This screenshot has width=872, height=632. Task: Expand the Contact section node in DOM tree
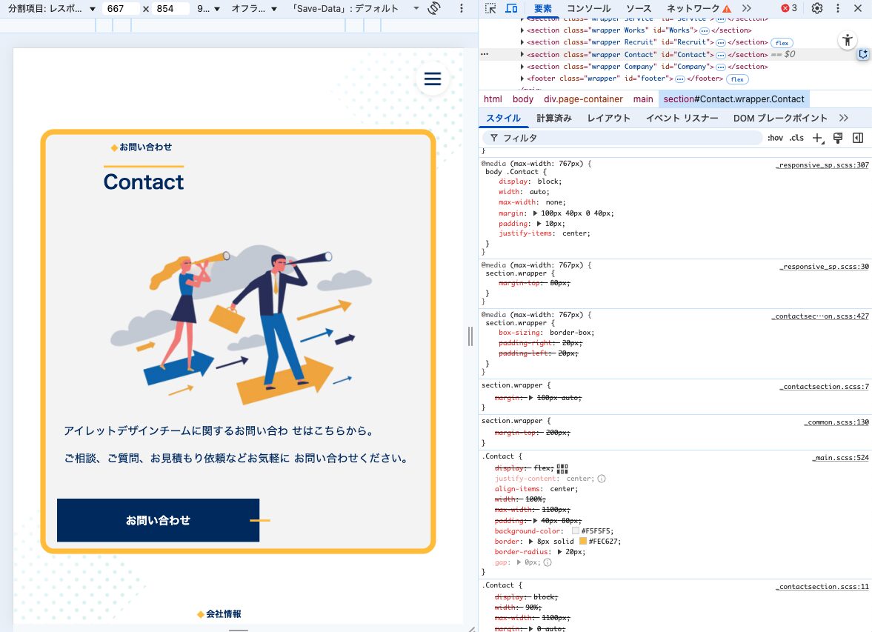point(522,55)
